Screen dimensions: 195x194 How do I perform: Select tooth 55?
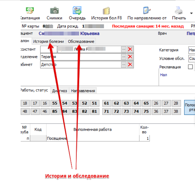(x=55, y=103)
